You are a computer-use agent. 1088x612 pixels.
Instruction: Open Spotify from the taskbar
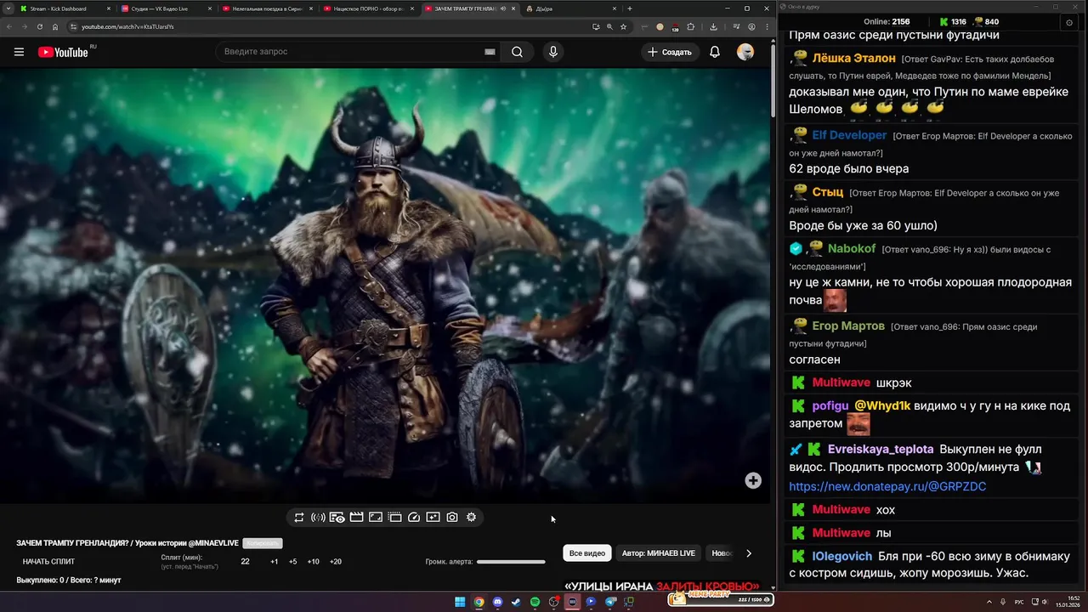point(535,602)
